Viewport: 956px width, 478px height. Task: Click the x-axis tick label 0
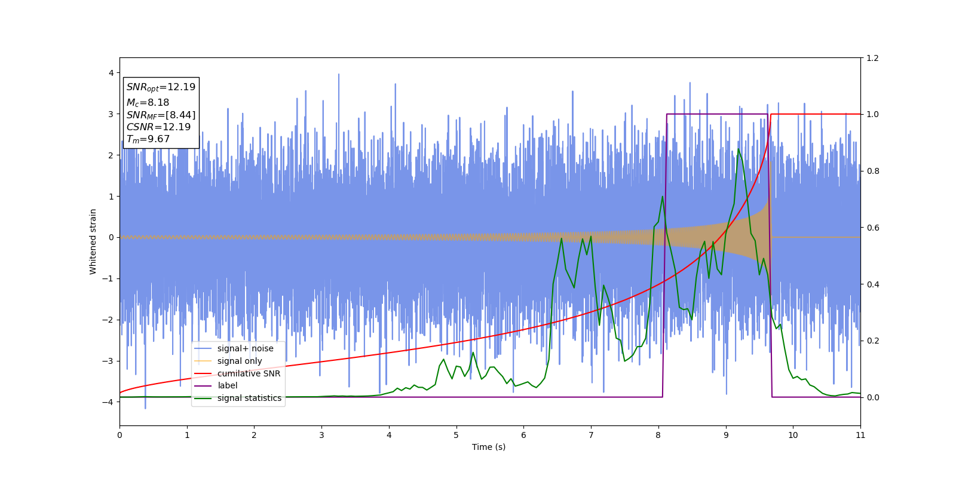[x=119, y=435]
